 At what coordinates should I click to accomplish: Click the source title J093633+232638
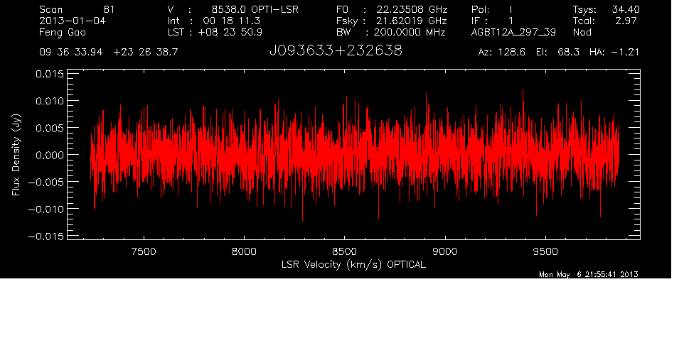pos(336,51)
